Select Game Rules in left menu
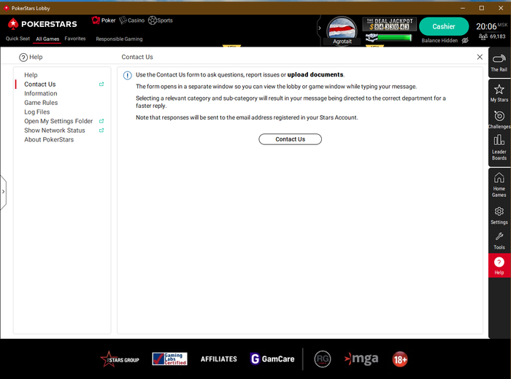Viewport: 511px width, 379px height. point(41,103)
